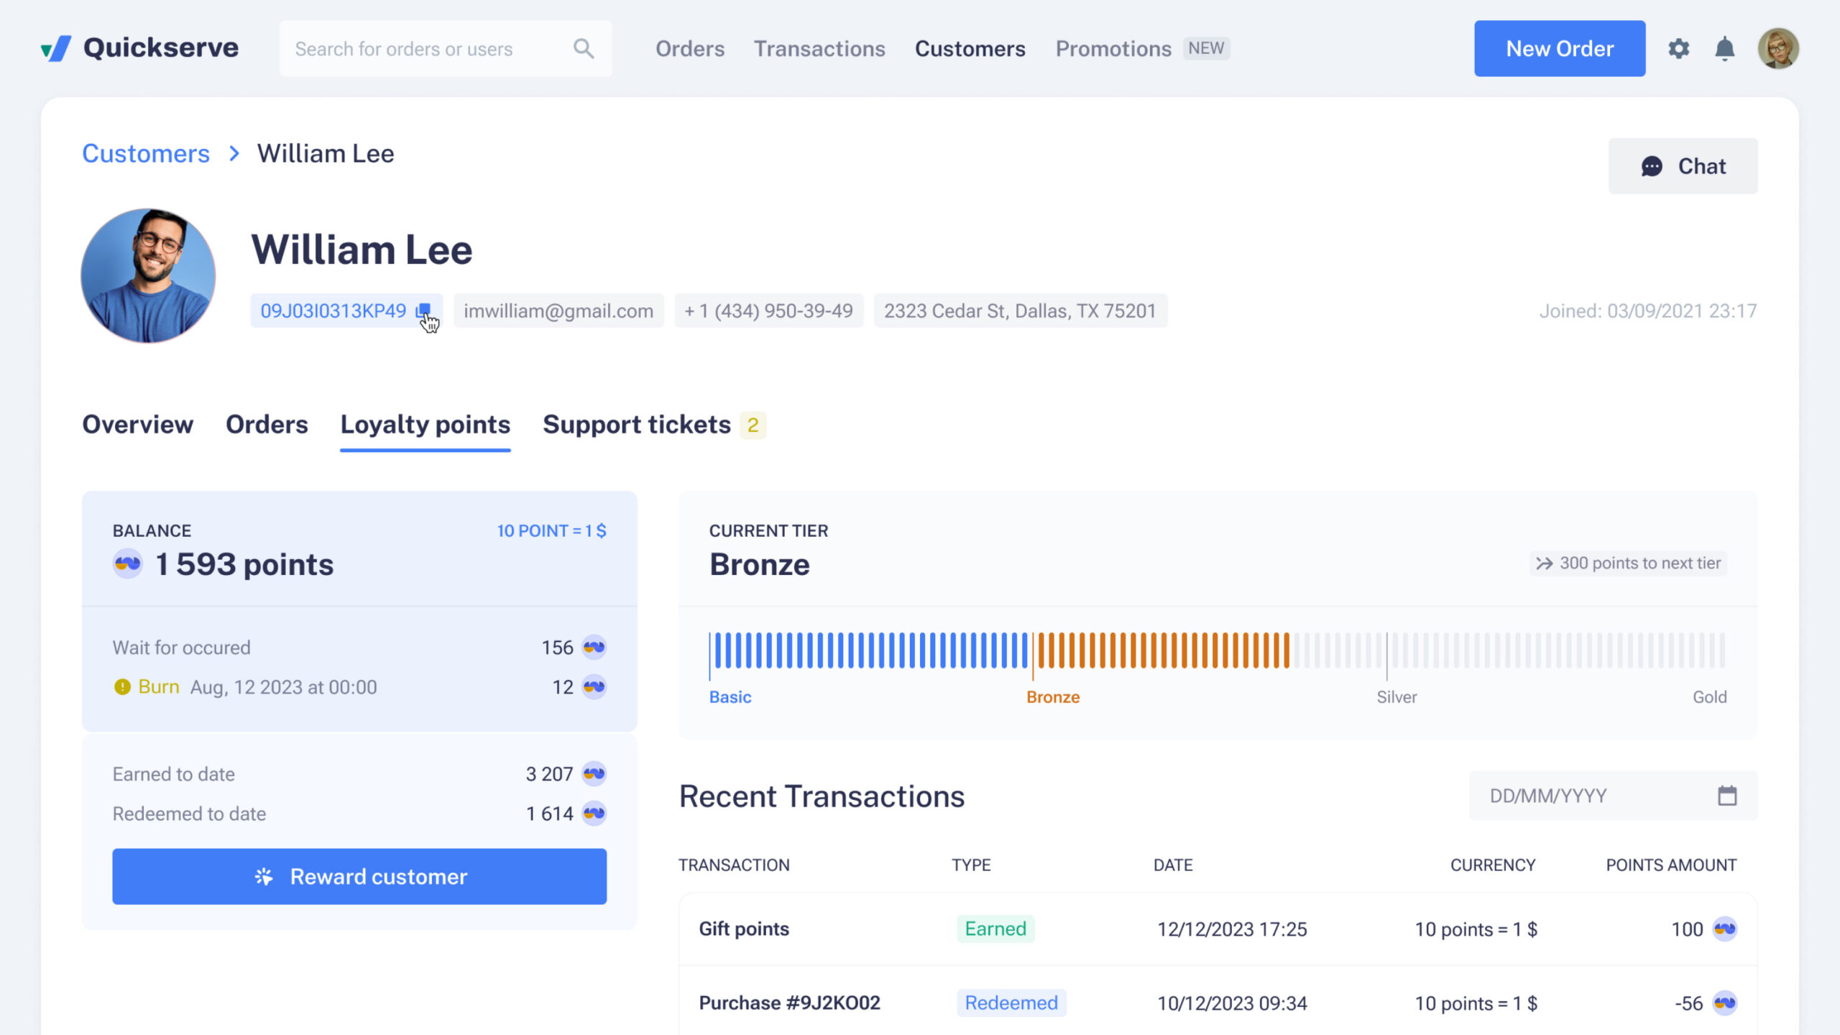This screenshot has width=1840, height=1035.
Task: Open notifications bell
Action: point(1724,49)
